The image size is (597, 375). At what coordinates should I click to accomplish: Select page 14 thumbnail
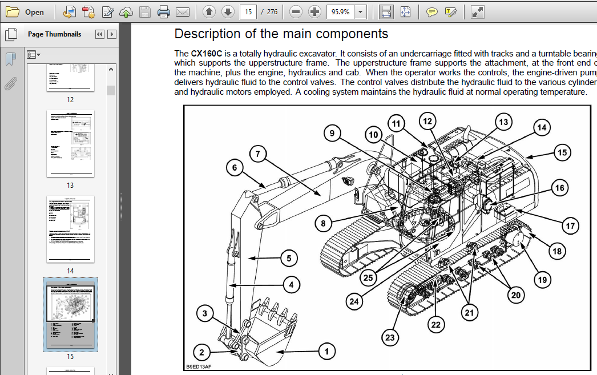[70, 229]
